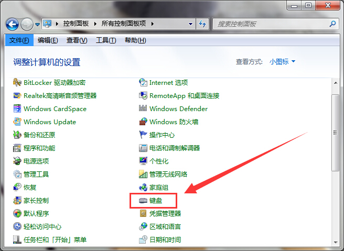Expand the address bar history dropdown arrow
Image resolution: width=344 pixels, height=251 pixels.
pos(191,24)
